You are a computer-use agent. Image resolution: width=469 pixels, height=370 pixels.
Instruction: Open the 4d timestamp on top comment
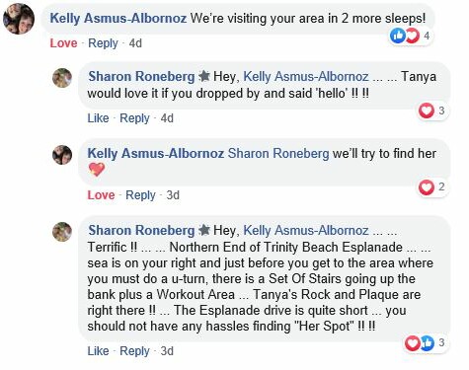click(135, 43)
